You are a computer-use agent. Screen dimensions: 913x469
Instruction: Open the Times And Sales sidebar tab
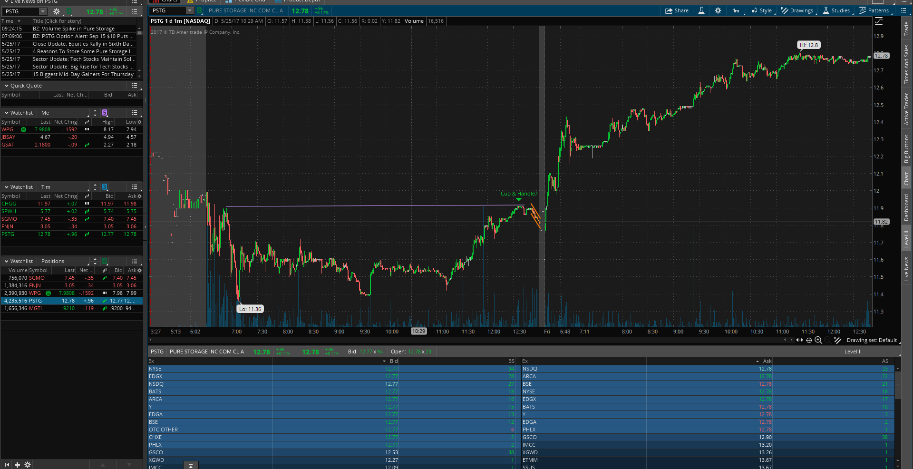tap(906, 64)
